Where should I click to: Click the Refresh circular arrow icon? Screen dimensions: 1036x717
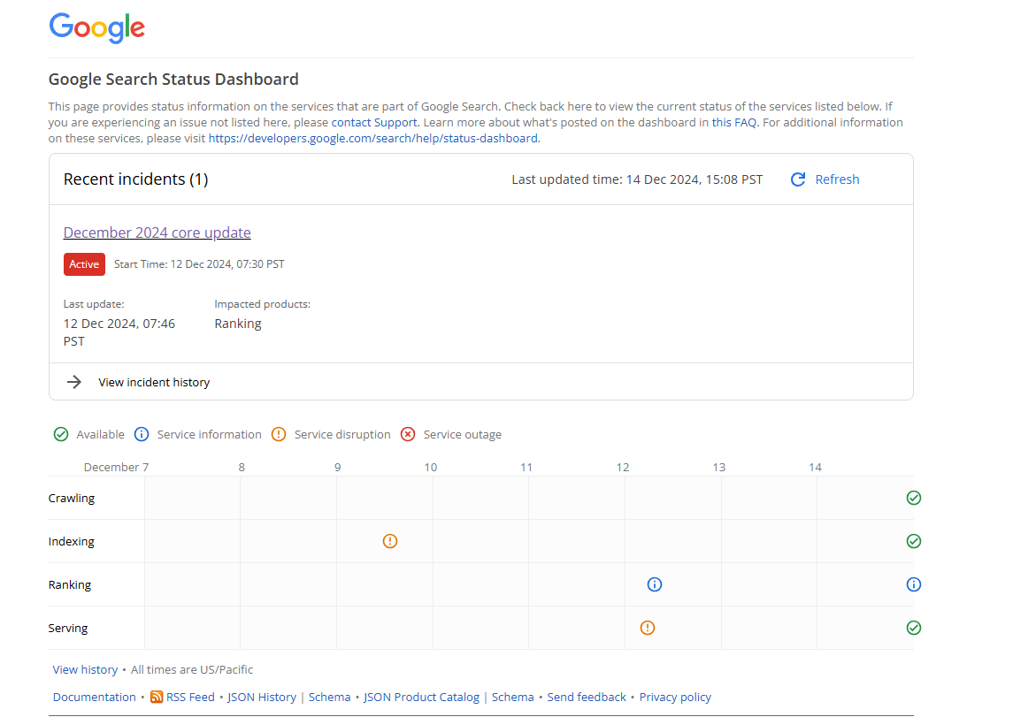tap(798, 179)
